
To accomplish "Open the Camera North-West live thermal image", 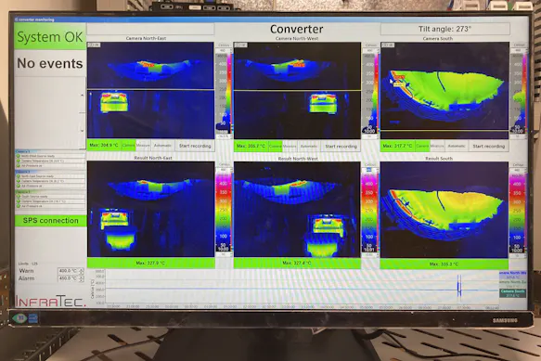I will coord(297,90).
